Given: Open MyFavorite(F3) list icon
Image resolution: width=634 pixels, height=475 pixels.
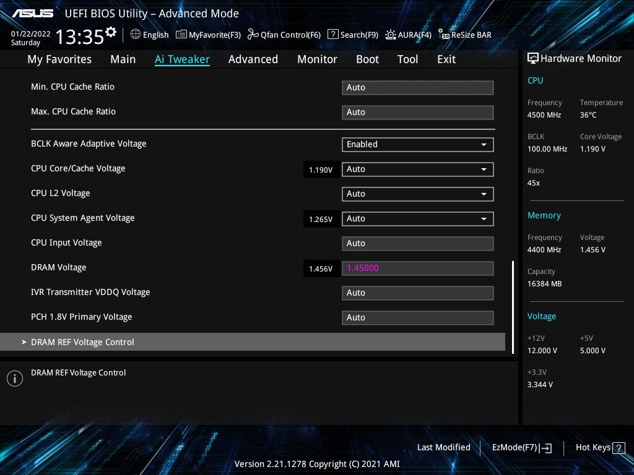Looking at the screenshot, I should point(181,35).
